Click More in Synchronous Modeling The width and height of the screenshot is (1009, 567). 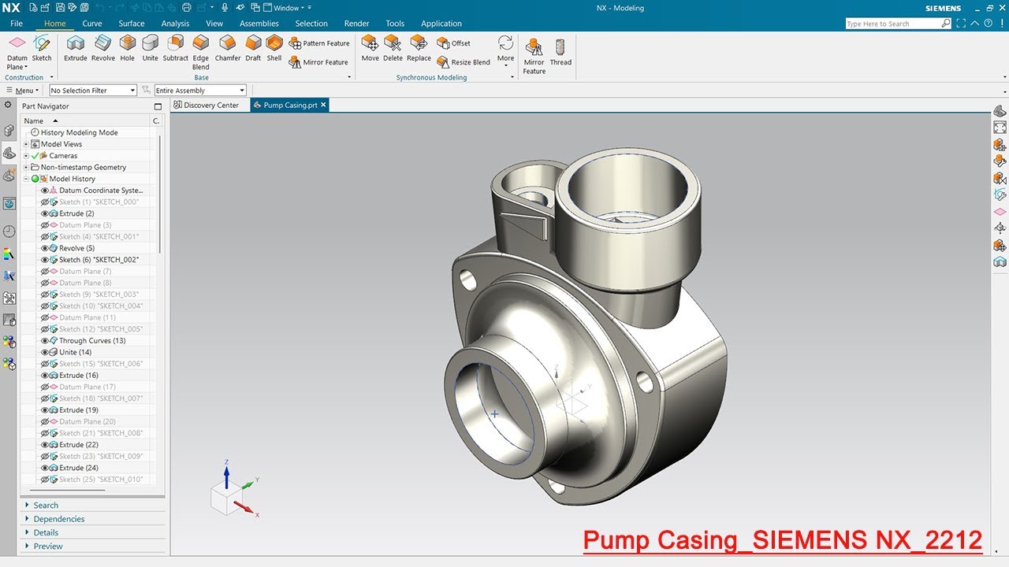(505, 52)
